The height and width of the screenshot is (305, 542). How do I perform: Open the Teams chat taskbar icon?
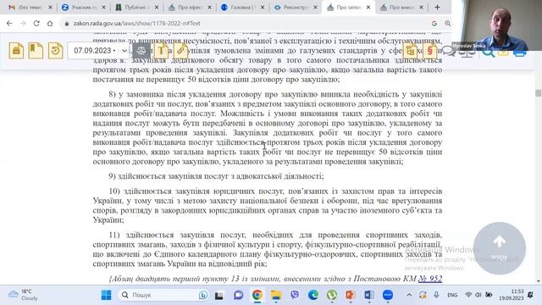coord(238,295)
